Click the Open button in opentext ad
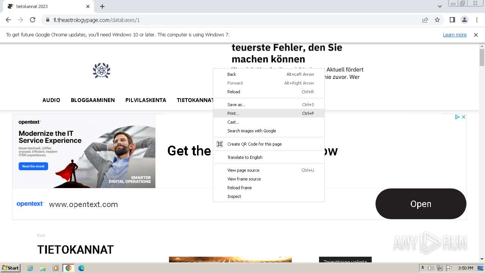Screen dimensions: 485x273 421,204
